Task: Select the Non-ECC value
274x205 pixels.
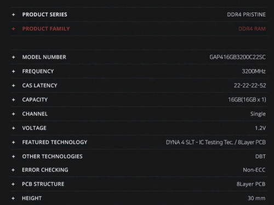Action: point(254,170)
